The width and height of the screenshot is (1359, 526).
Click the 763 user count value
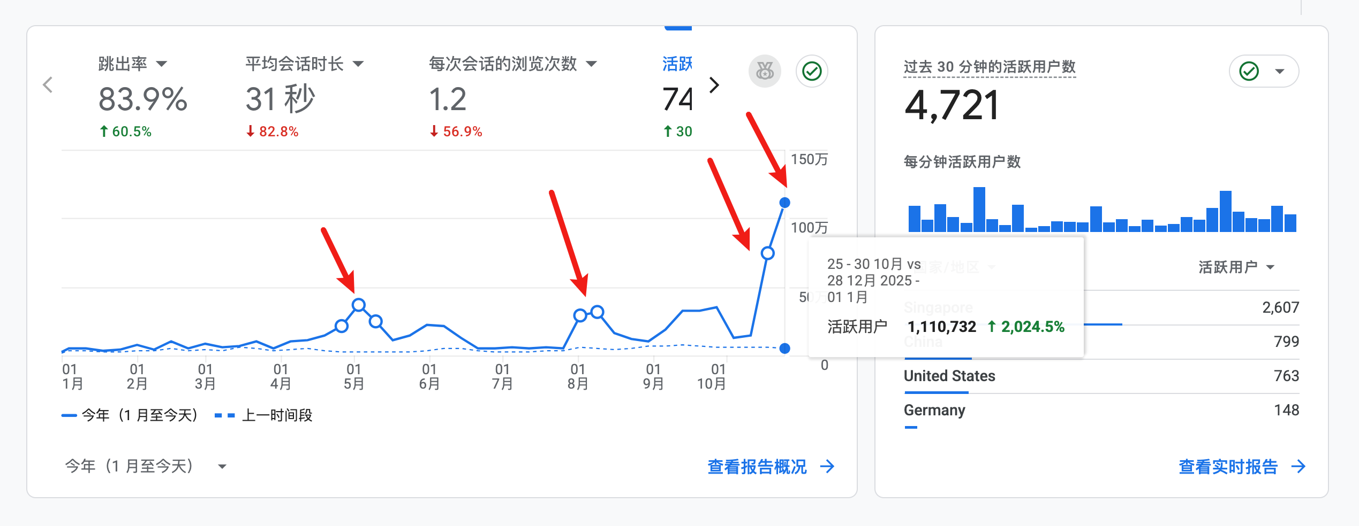[1286, 376]
